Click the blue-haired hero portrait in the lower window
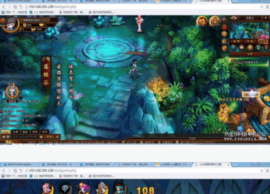Viewport: 270px width, 194px height. (120, 188)
